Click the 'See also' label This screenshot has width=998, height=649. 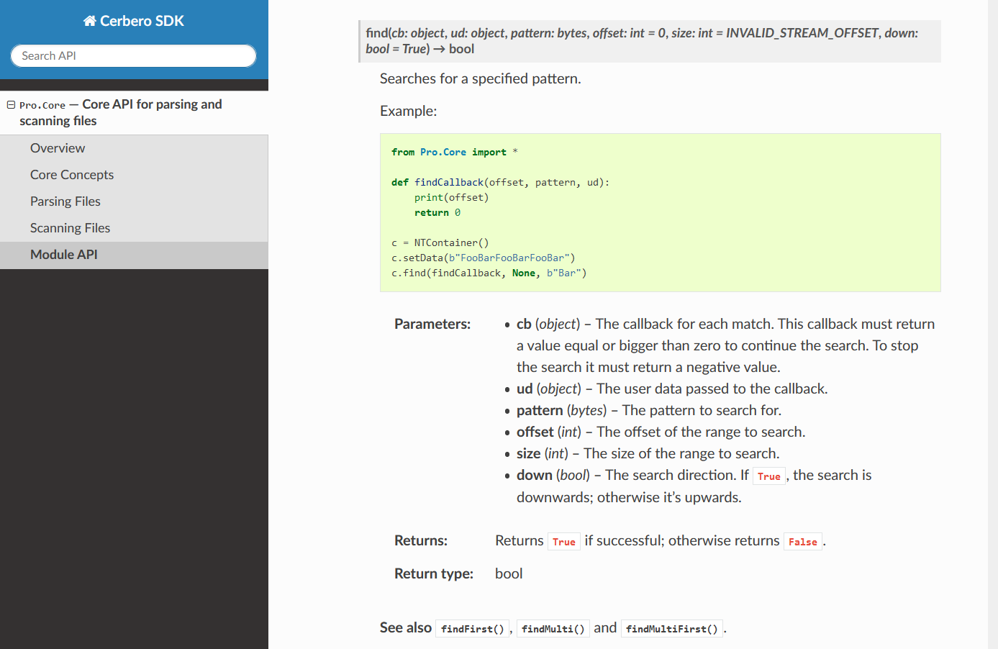(406, 627)
